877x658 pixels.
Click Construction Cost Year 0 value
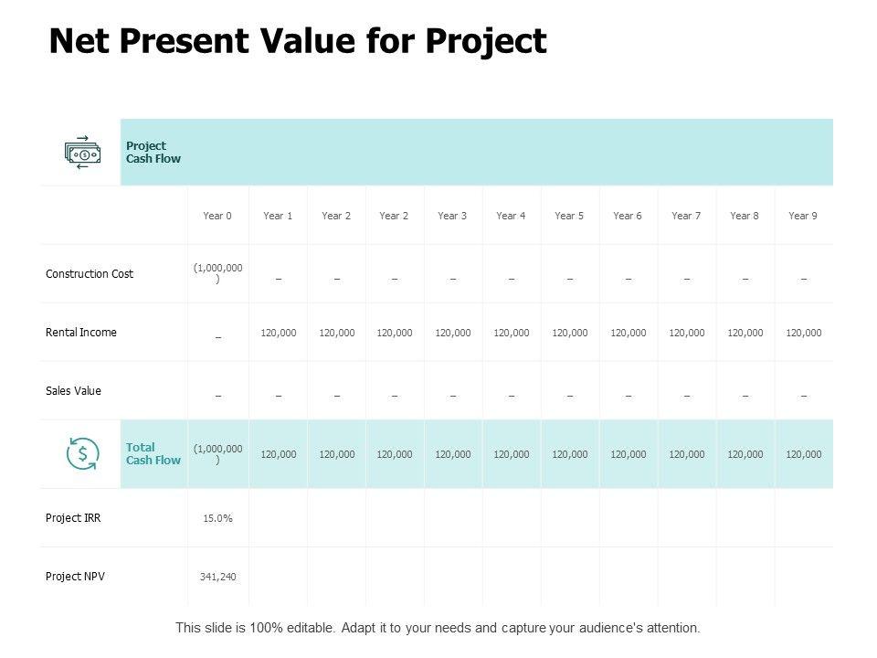217,273
